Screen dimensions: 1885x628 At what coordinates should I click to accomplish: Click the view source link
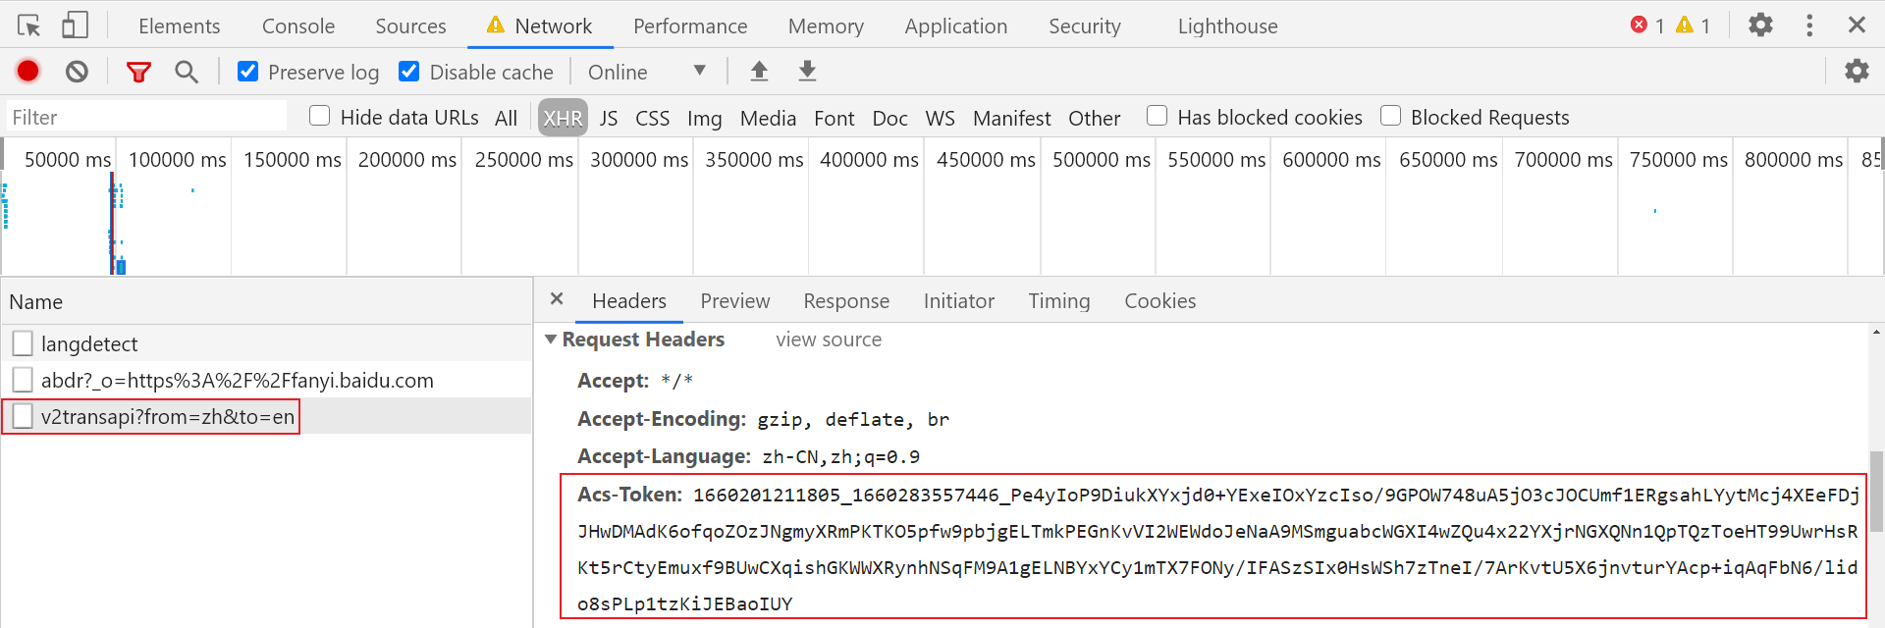click(x=828, y=340)
